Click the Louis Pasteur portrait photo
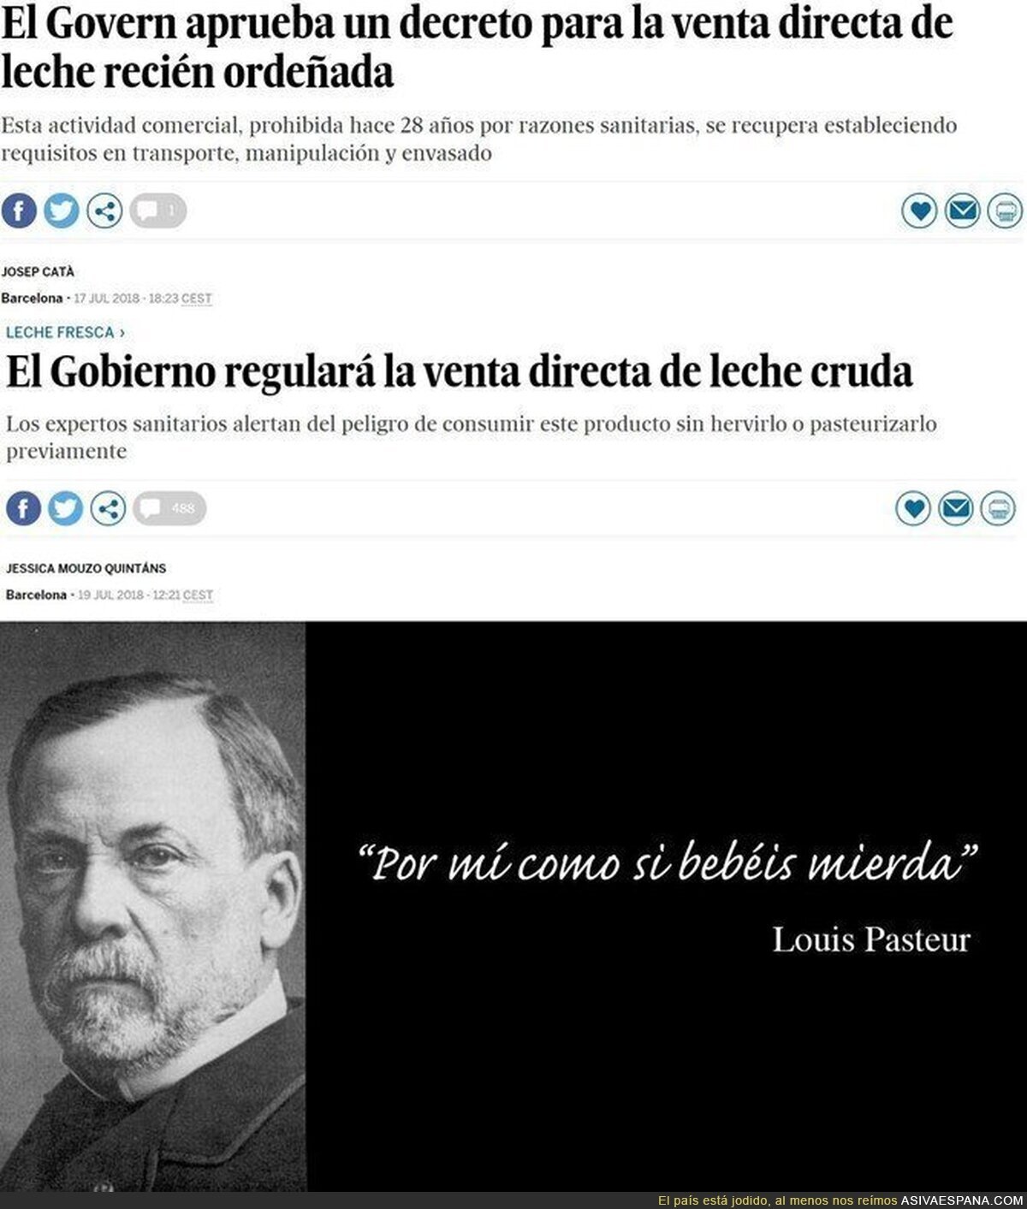1027x1209 pixels. (x=153, y=907)
